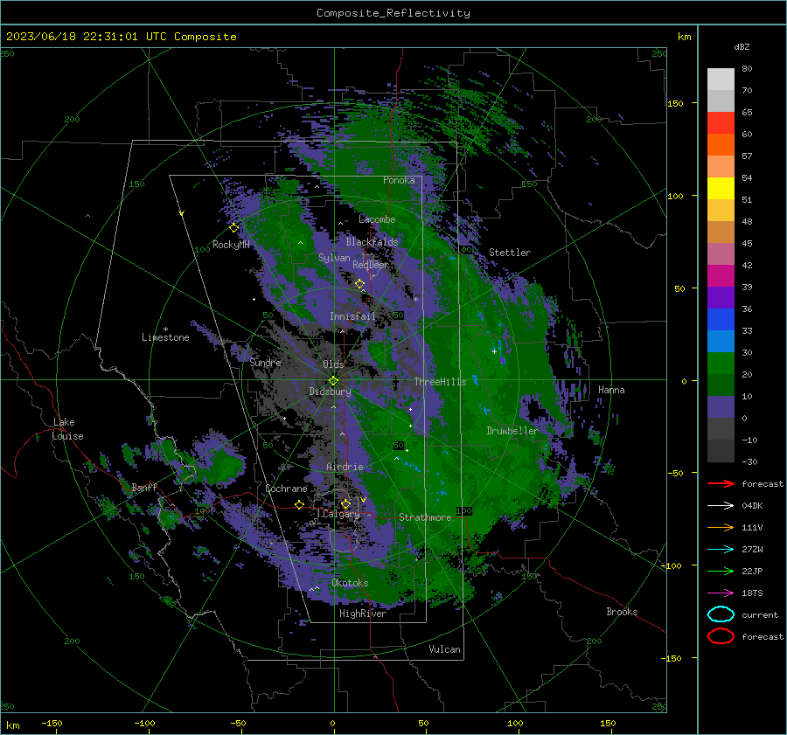Click the Composite_Reflectivity title
This screenshot has height=735, width=787.
[x=393, y=13]
